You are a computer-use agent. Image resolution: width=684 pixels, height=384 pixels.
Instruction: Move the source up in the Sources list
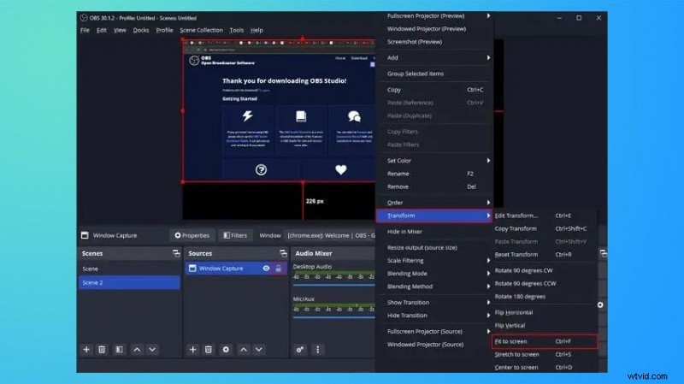244,350
